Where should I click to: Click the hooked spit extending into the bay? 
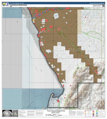click(53, 95)
